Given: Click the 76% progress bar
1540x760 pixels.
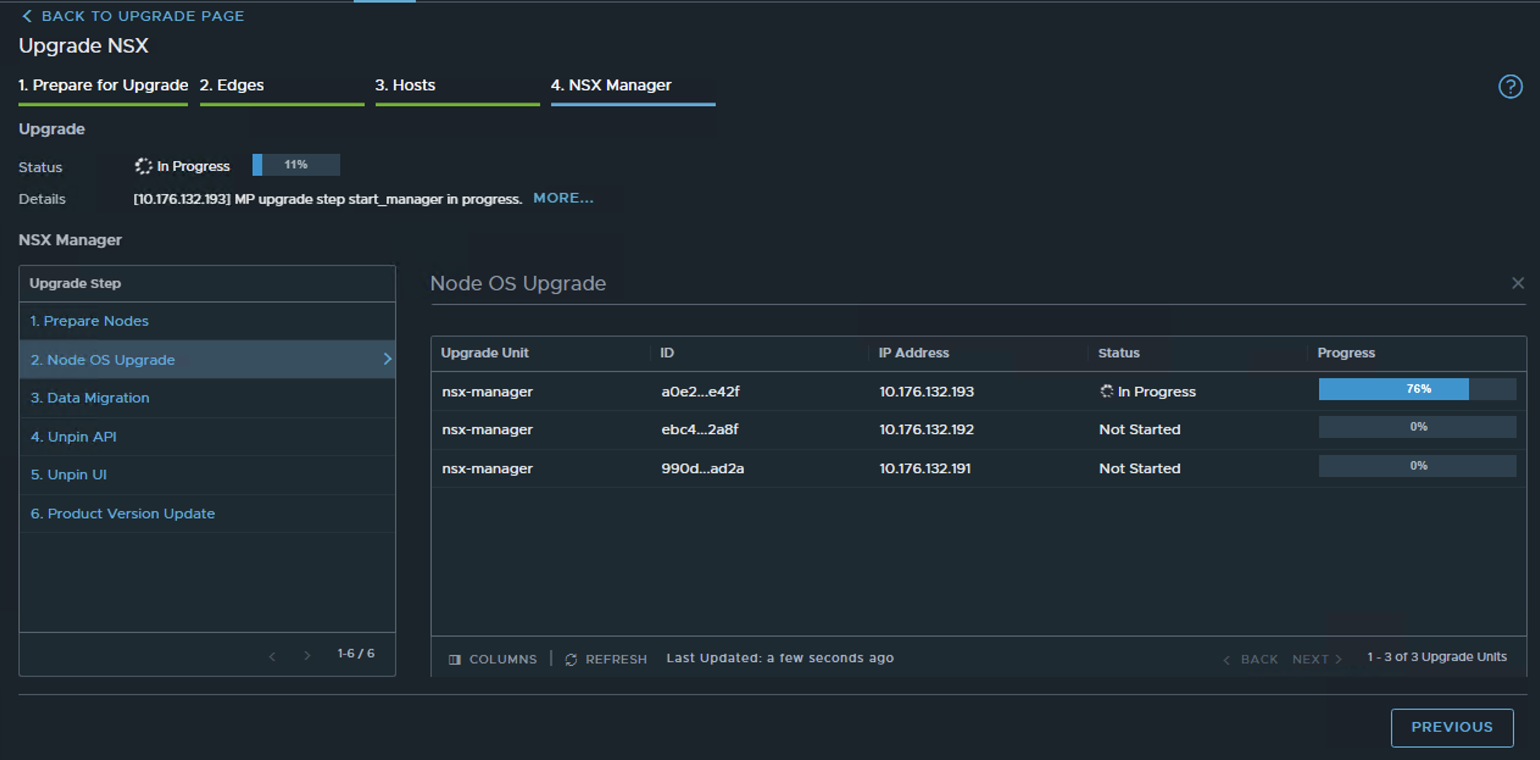Looking at the screenshot, I should (x=1417, y=389).
